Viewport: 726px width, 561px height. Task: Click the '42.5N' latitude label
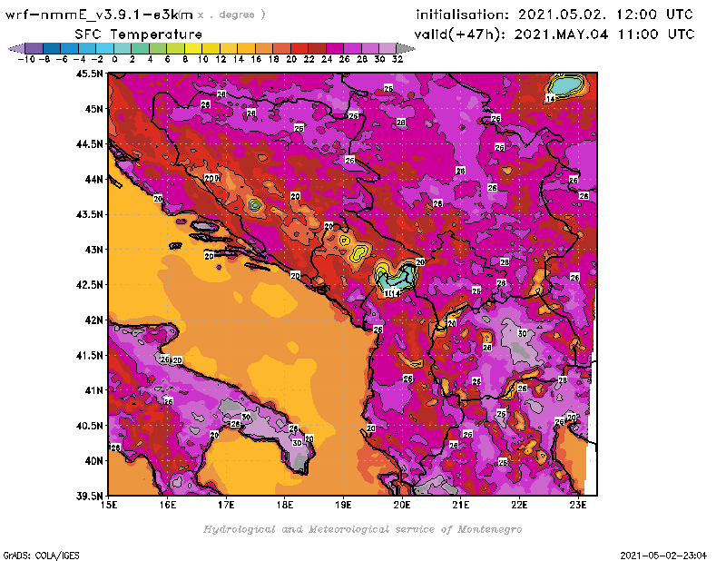click(89, 285)
